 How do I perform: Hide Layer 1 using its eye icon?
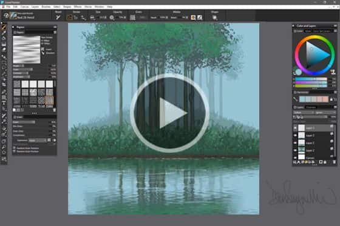295,128
